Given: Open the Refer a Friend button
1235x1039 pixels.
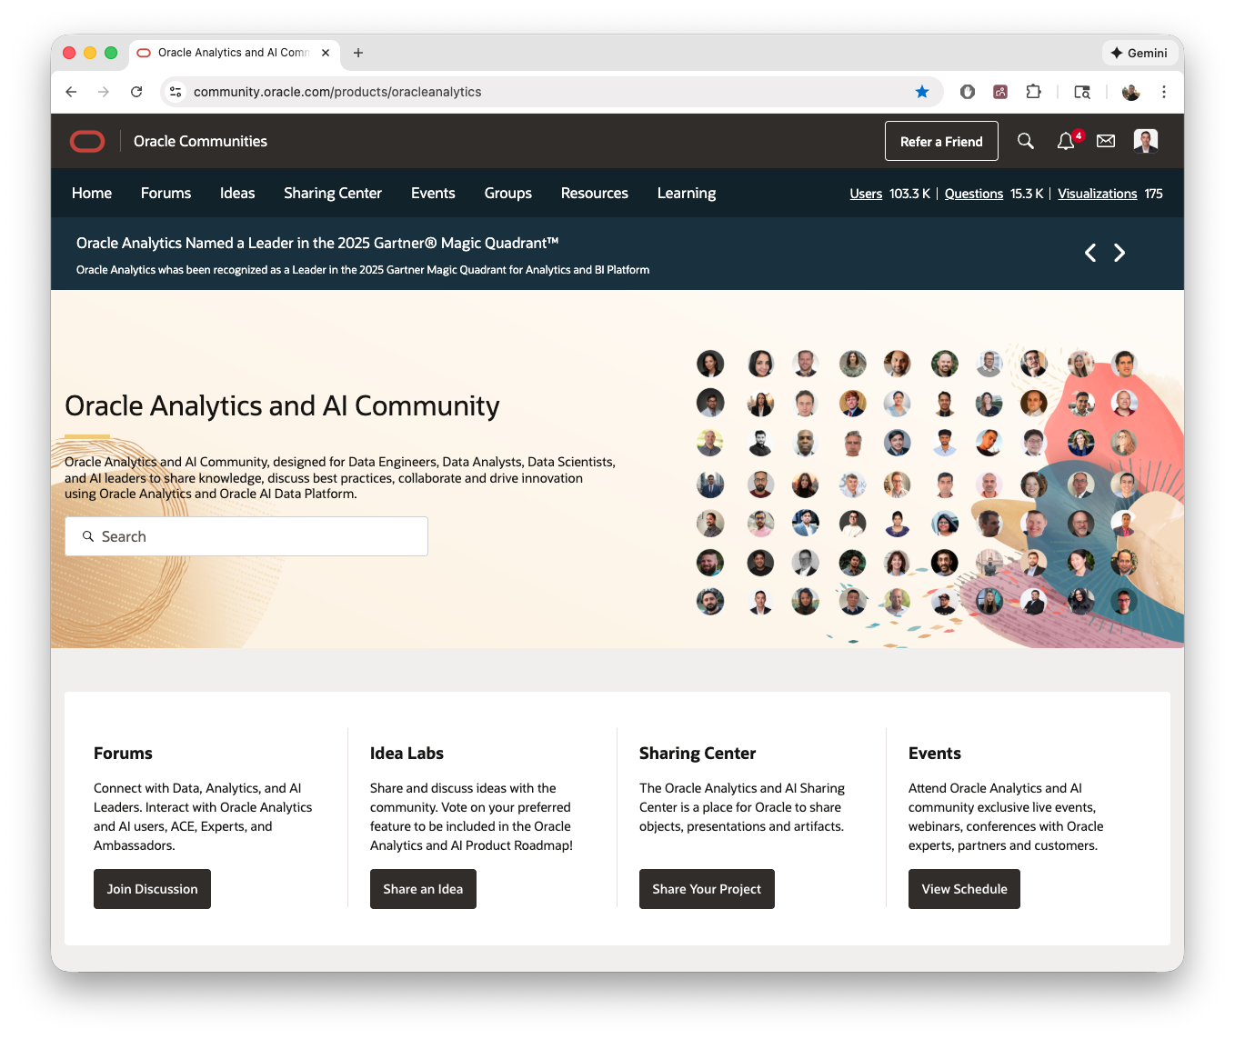Looking at the screenshot, I should 941,141.
